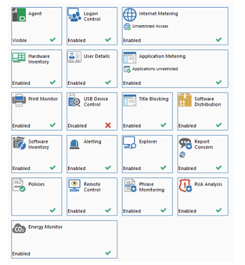Click the Policies document icon
Screen dimensions: 245x265
coord(19,185)
